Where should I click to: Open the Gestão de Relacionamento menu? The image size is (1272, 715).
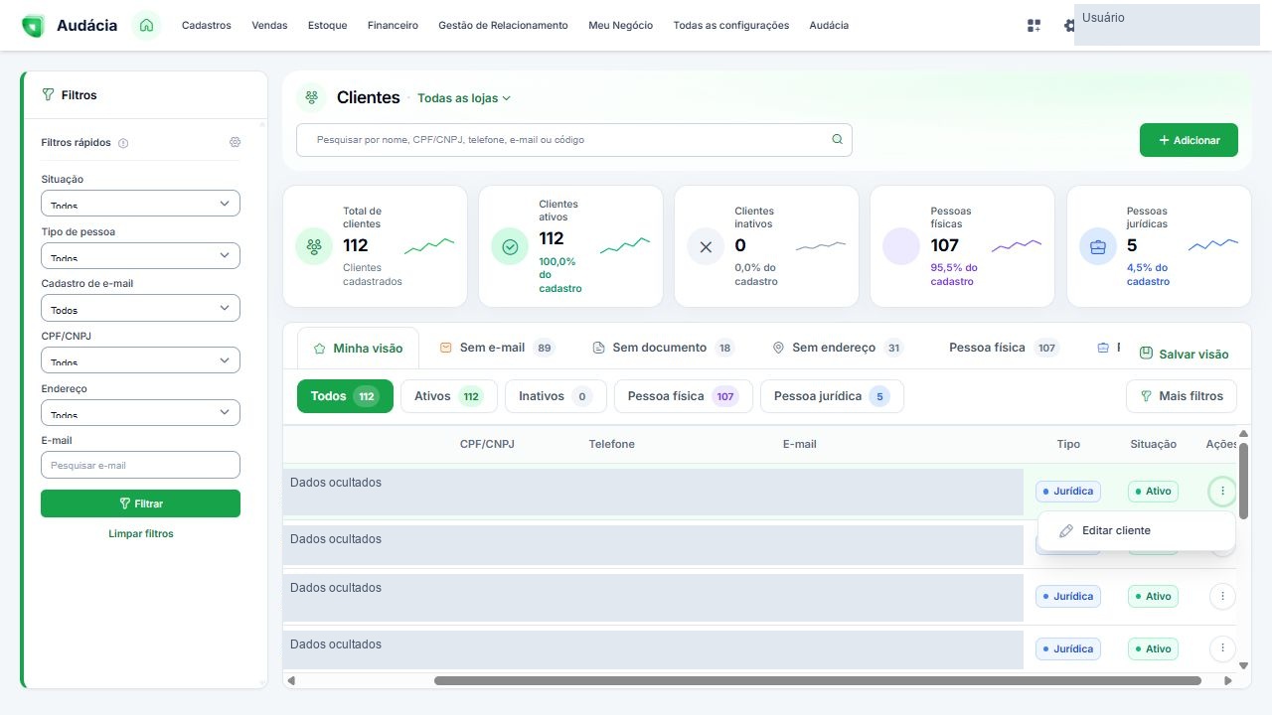(503, 26)
